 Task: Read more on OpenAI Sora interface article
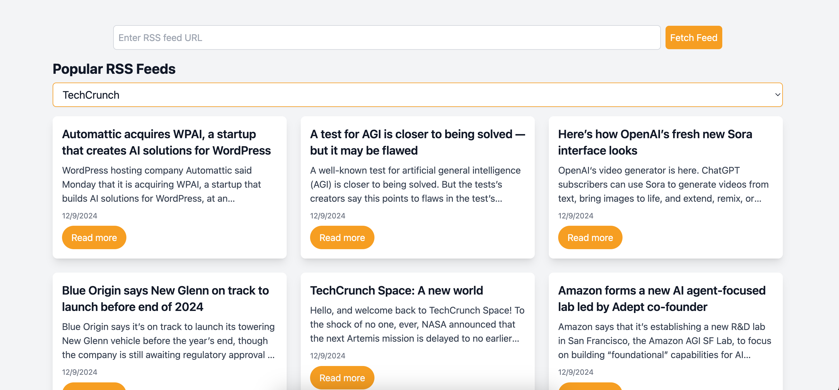589,237
